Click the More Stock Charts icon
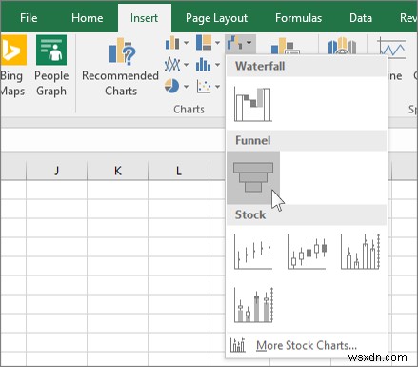Screen dimensions: 418x367 click(238, 345)
